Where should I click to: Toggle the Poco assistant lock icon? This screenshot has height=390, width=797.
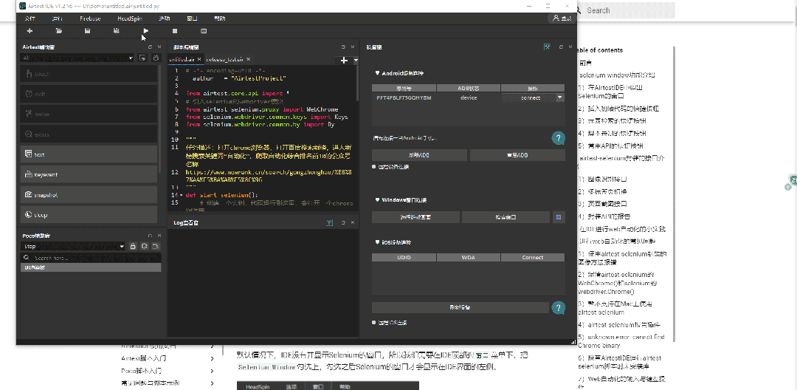pyautogui.click(x=133, y=246)
